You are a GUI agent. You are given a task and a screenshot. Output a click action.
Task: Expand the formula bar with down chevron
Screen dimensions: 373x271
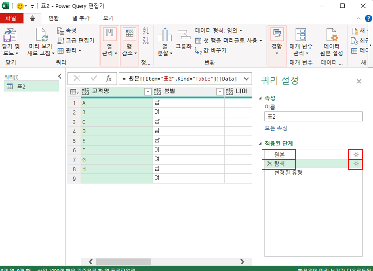[246, 79]
